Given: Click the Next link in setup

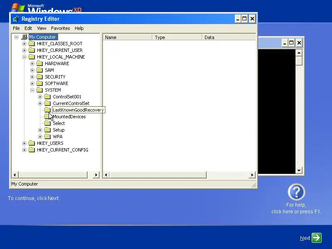Looking at the screenshot, I should point(305,238).
